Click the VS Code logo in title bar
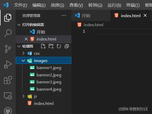 coord(6,5)
